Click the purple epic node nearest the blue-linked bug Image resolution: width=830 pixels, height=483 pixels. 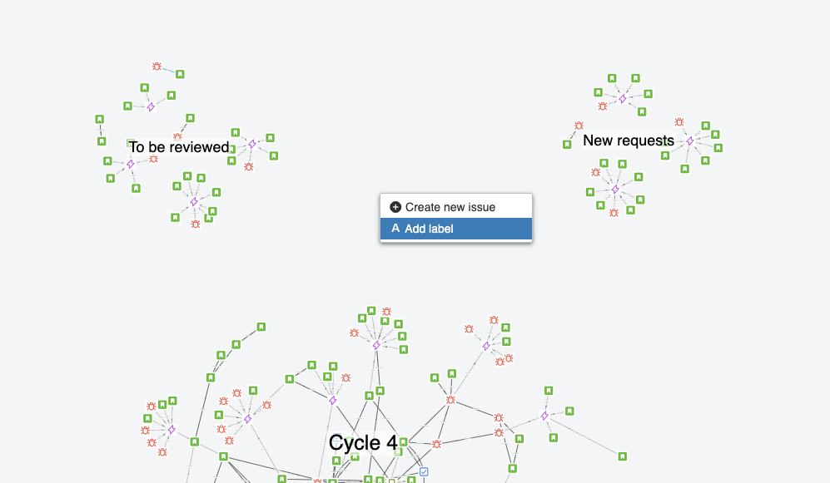(x=151, y=107)
